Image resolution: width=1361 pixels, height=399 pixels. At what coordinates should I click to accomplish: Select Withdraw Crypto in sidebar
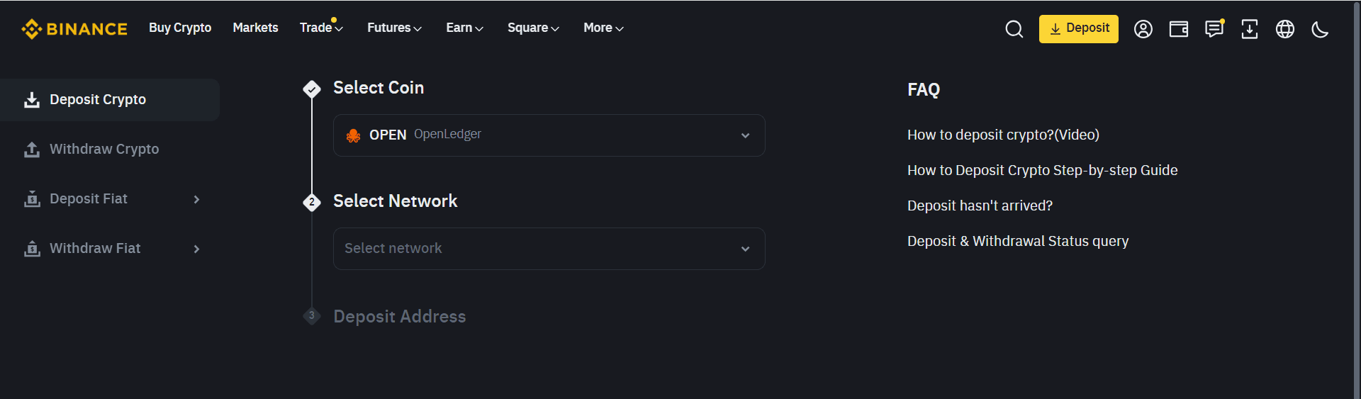click(103, 150)
